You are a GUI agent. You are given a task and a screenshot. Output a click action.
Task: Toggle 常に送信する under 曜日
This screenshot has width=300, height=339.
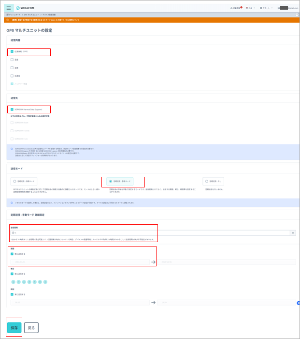point(12,274)
